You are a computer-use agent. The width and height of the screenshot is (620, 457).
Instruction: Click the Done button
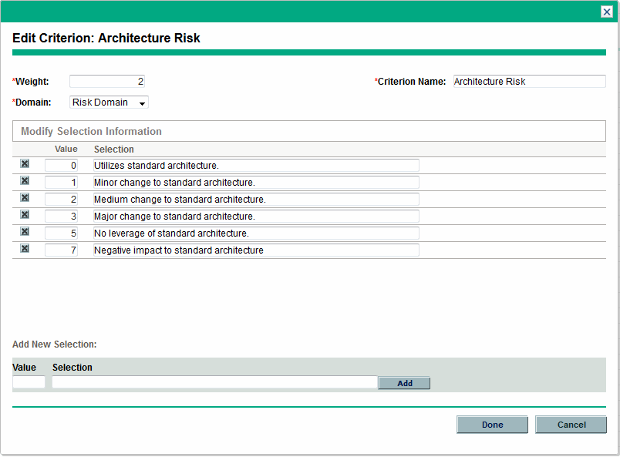[x=492, y=425]
